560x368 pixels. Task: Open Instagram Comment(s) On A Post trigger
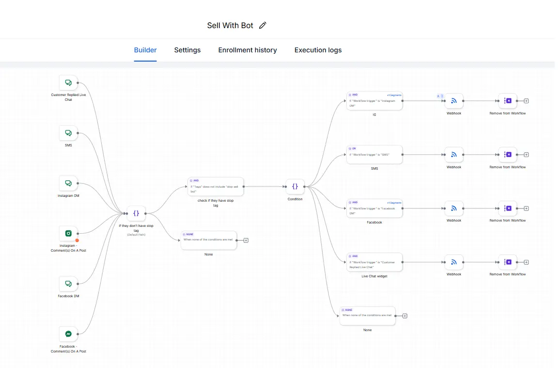coord(68,233)
